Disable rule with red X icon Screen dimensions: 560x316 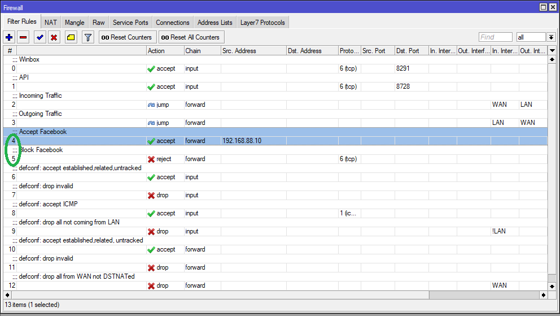coord(54,37)
